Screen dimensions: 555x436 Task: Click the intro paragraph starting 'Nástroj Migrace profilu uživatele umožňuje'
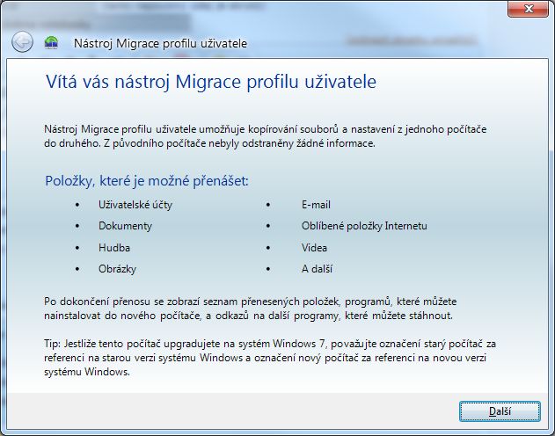[x=266, y=136]
